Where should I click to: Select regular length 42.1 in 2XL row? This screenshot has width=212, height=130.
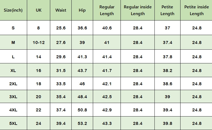107,84
